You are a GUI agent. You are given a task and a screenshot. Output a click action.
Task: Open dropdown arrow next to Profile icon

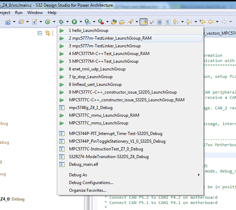pyautogui.click(x=94, y=22)
